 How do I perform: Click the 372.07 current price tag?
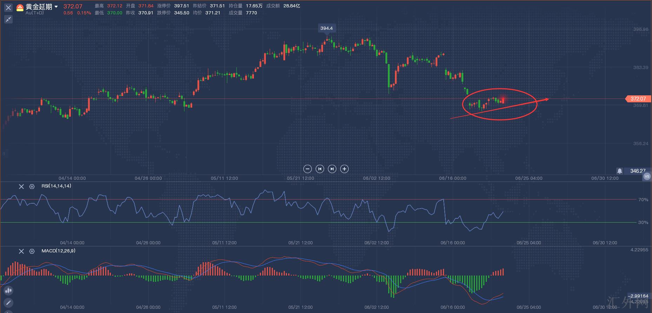[638, 99]
